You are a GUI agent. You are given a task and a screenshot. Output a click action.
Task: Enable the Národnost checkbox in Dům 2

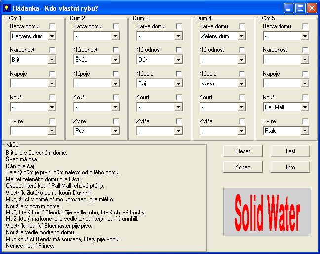click(x=116, y=50)
